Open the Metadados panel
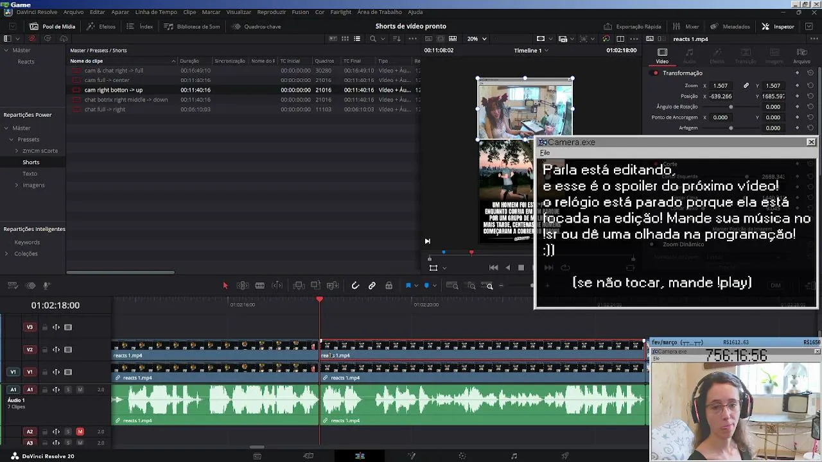 [730, 26]
